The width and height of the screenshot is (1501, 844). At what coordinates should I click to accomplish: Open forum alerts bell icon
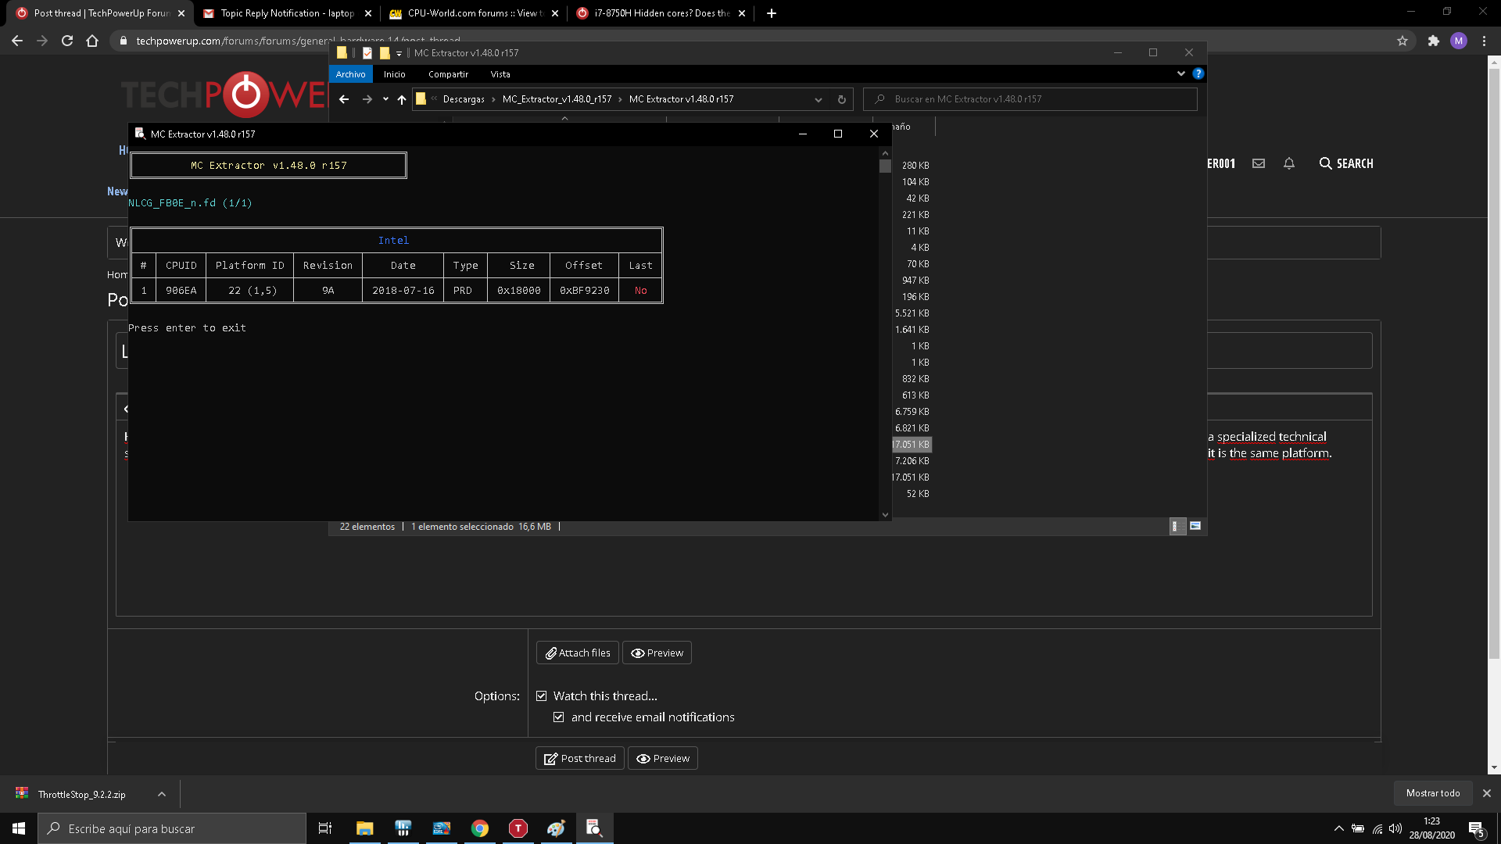pyautogui.click(x=1289, y=163)
